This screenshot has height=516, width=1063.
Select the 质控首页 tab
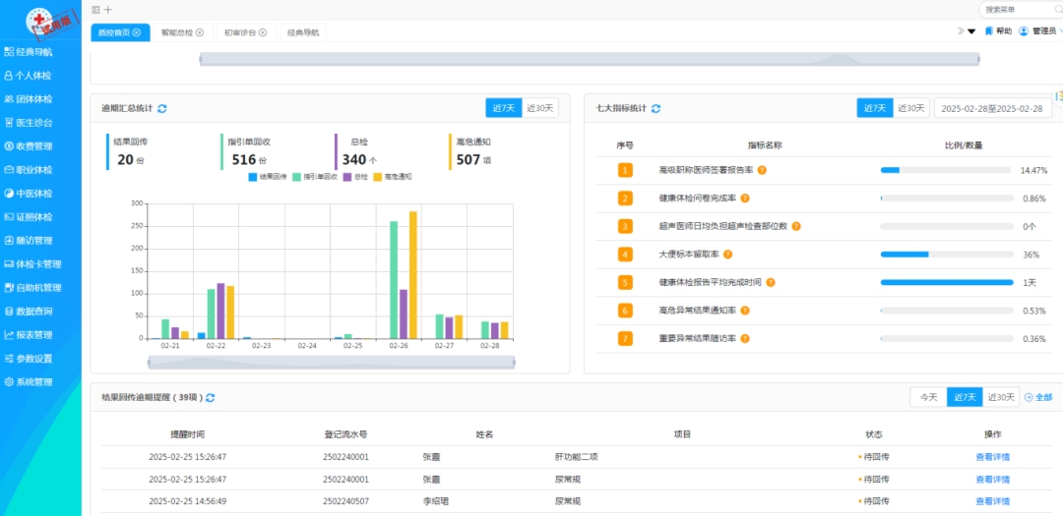(113, 32)
